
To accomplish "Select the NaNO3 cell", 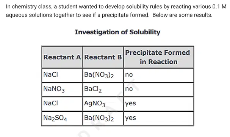I will click(x=62, y=89).
